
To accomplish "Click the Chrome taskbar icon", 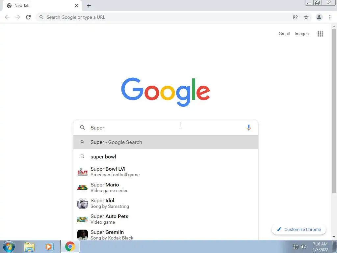I will point(70,246).
